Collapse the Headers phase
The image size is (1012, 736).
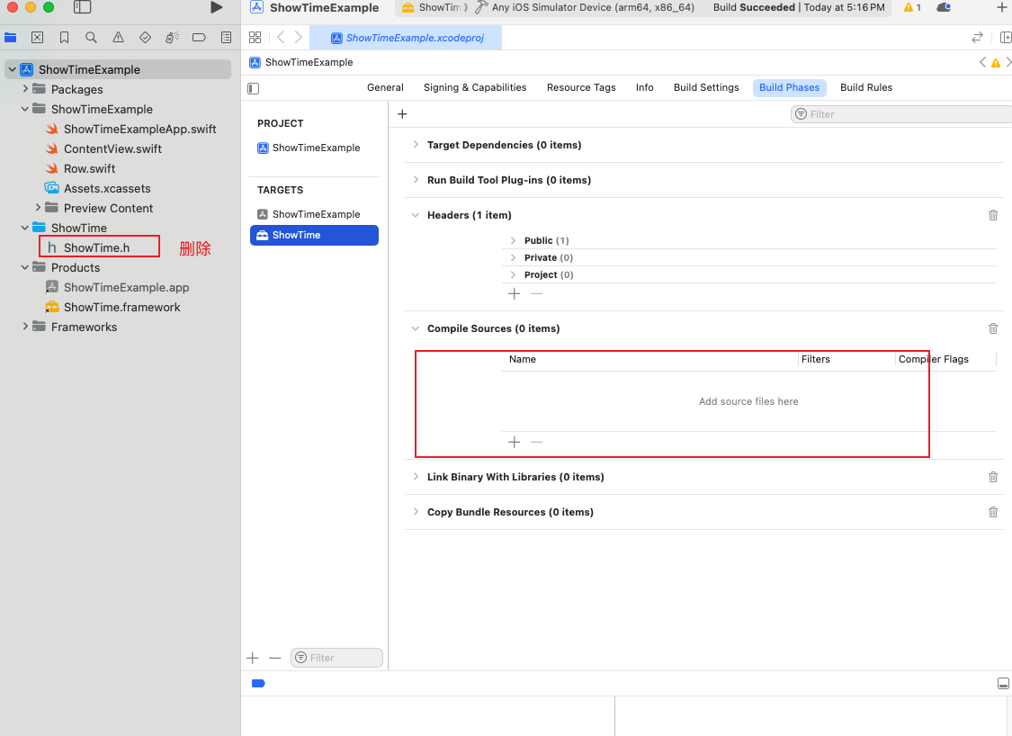(x=416, y=215)
